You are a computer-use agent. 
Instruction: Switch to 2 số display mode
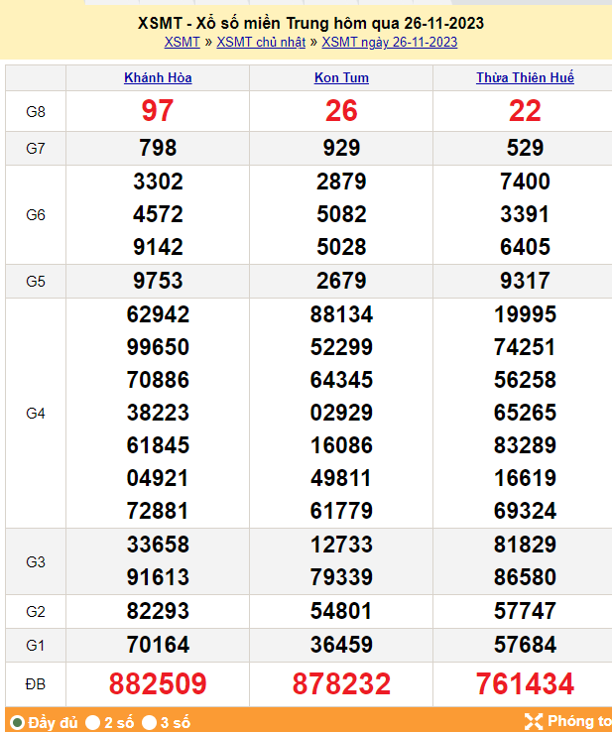click(92, 722)
